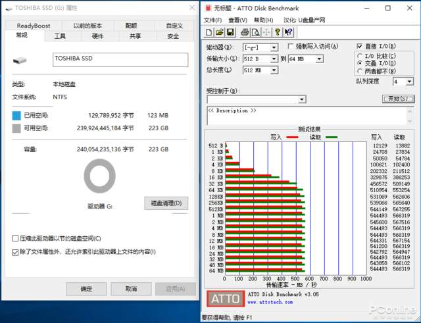Click the NTFS file system value
421x323 pixels.
coord(60,97)
